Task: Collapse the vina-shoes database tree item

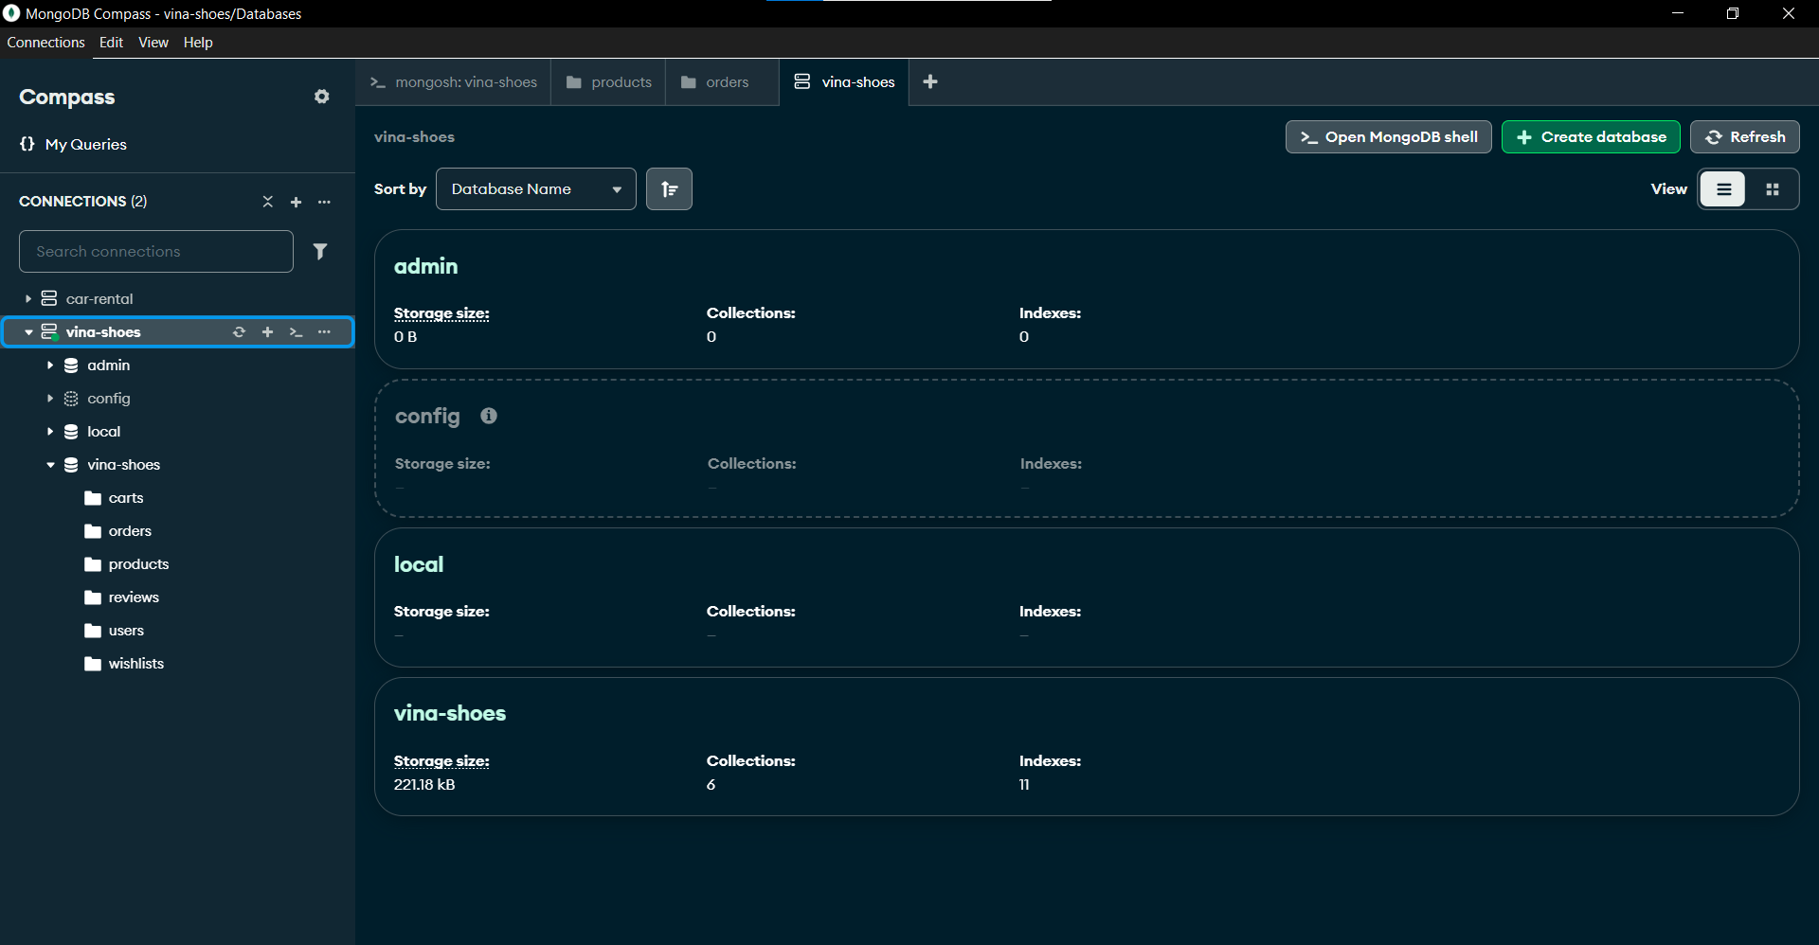Action: 50,465
